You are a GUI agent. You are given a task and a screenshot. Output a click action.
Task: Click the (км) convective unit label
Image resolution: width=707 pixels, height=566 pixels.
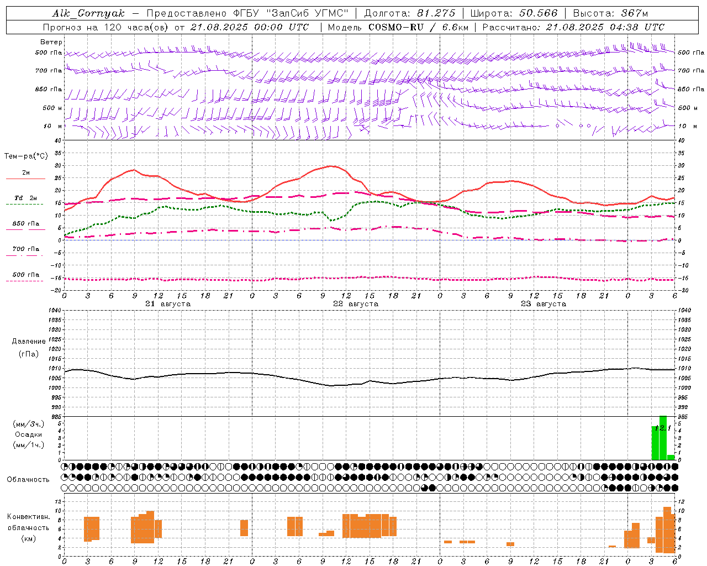29,538
